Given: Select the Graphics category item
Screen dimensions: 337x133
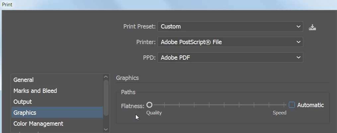Looking at the screenshot, I should point(25,113).
